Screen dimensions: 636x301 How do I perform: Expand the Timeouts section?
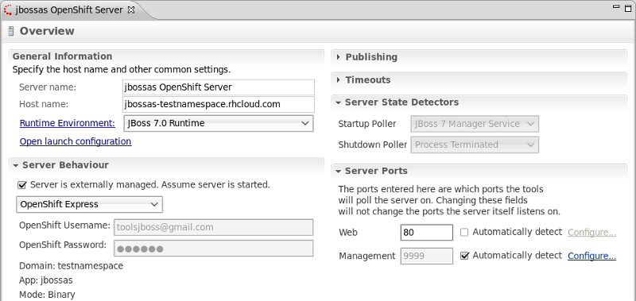pyautogui.click(x=339, y=79)
